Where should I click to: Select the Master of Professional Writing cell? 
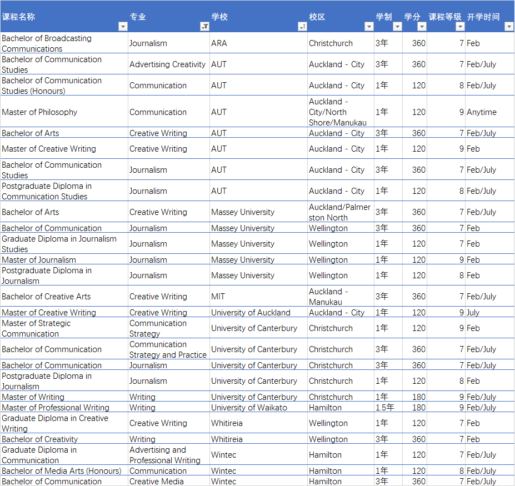point(64,408)
